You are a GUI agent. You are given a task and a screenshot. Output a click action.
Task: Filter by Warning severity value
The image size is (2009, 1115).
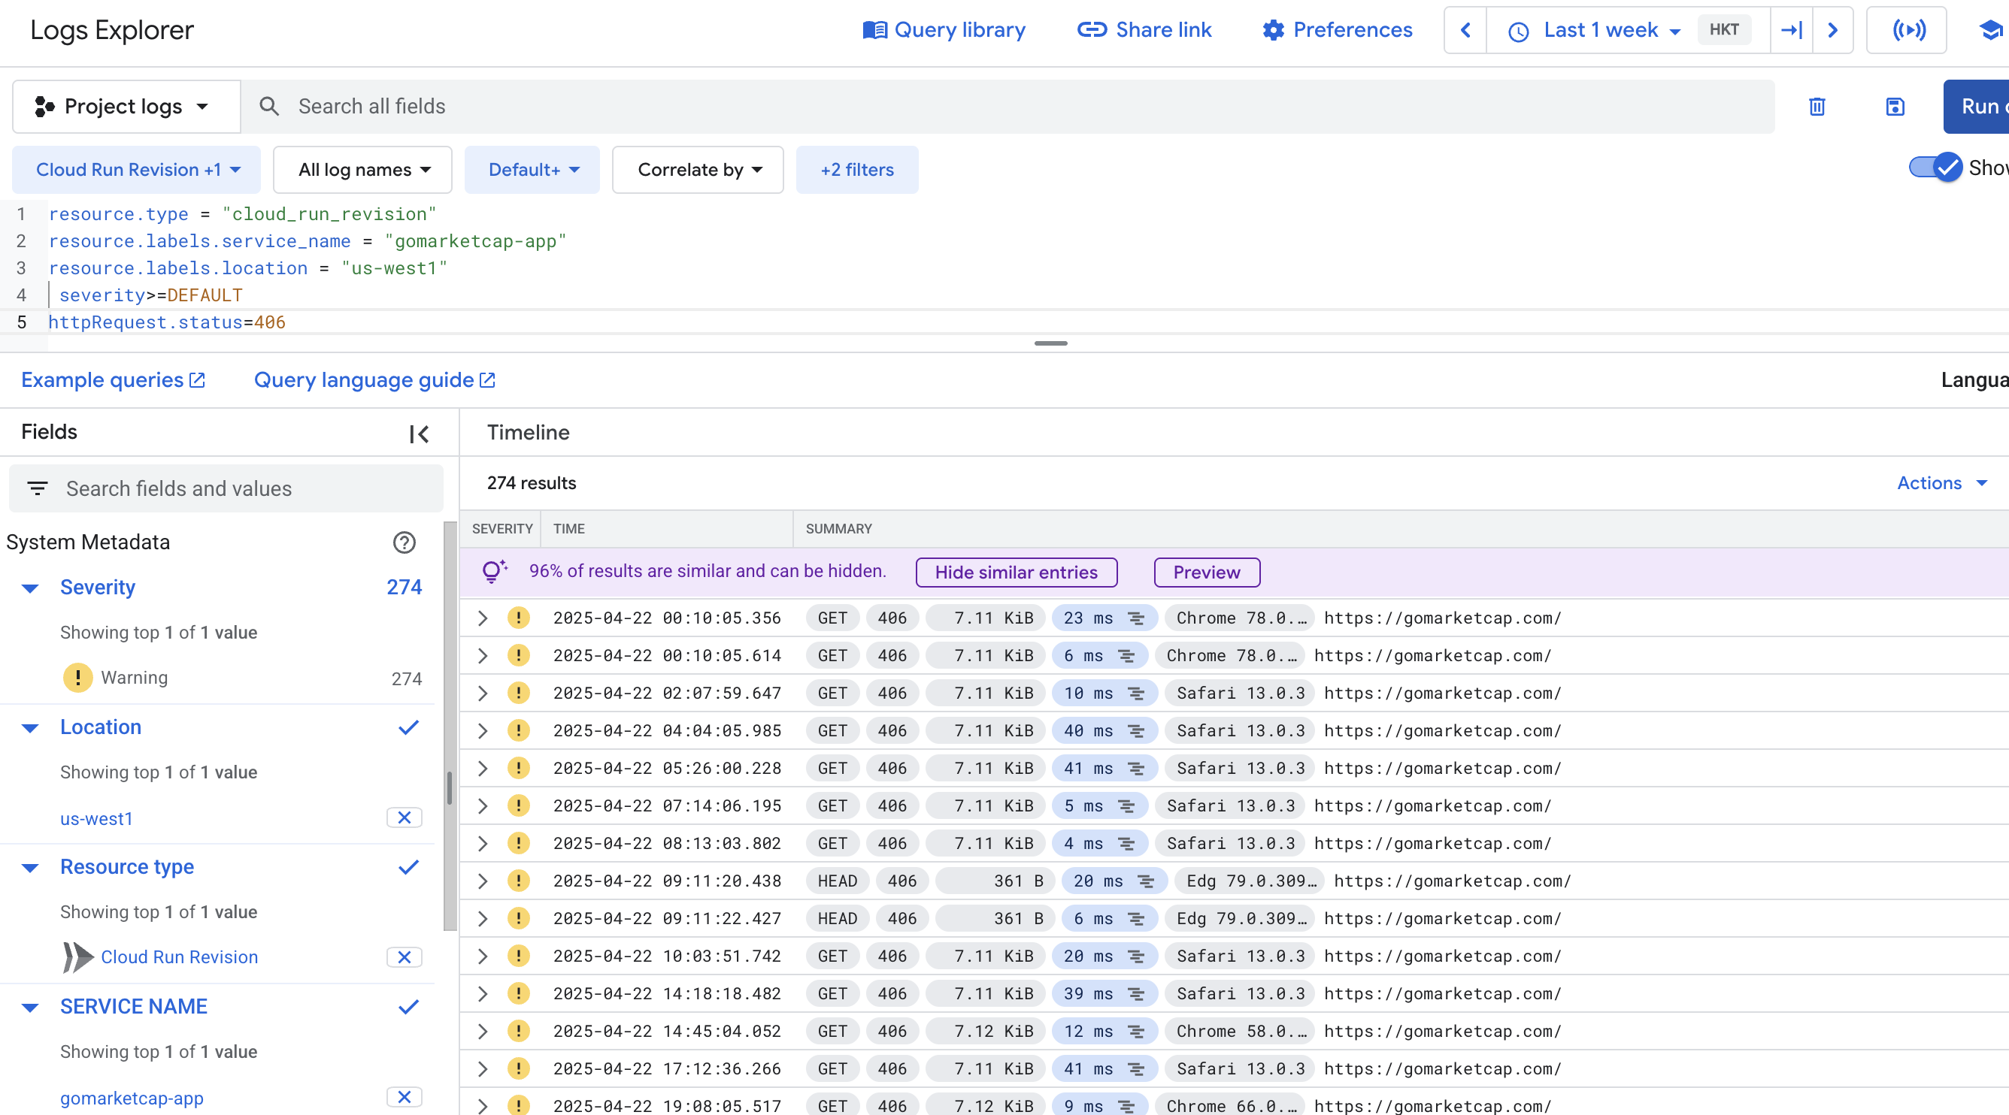point(134,678)
